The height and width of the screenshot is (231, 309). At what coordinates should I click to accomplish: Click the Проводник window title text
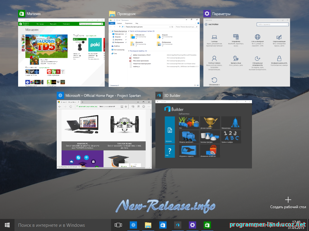(126, 14)
